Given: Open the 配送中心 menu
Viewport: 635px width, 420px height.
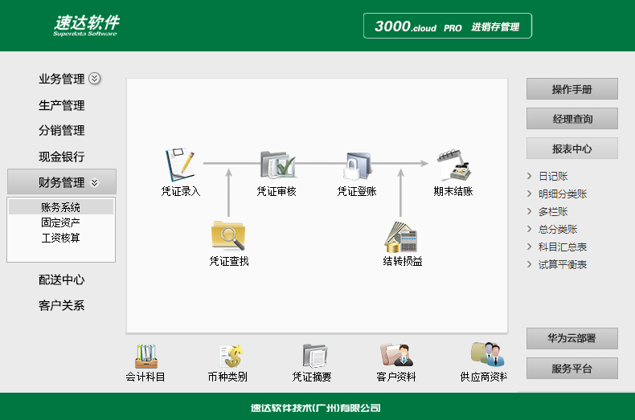Looking at the screenshot, I should click(x=62, y=279).
